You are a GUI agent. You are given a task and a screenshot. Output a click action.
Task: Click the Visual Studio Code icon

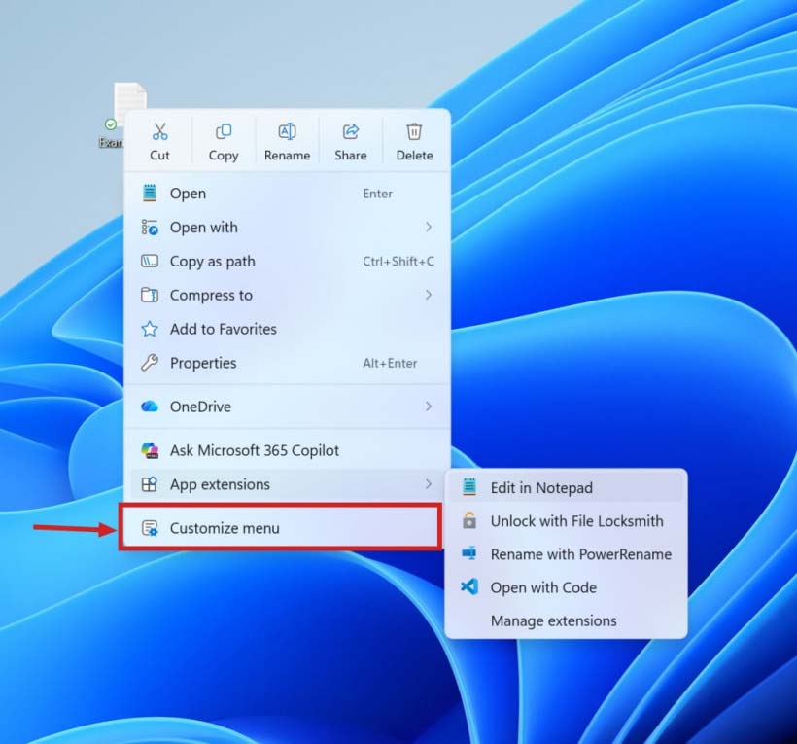(x=469, y=586)
